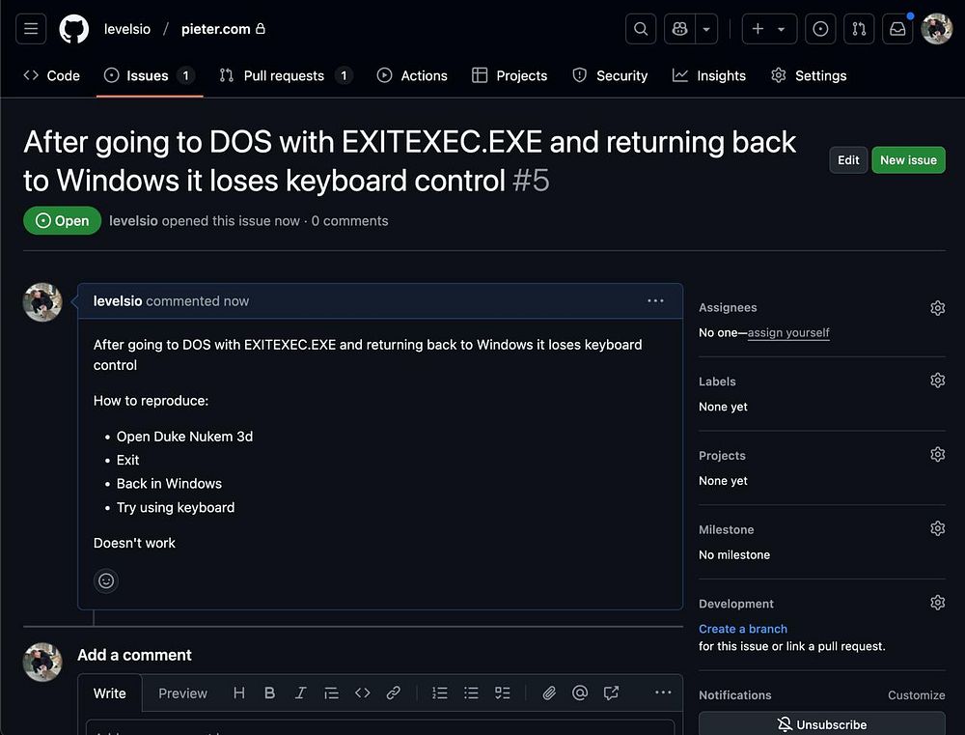
Task: Apply italic formatting in comment toolbar
Action: click(x=300, y=693)
